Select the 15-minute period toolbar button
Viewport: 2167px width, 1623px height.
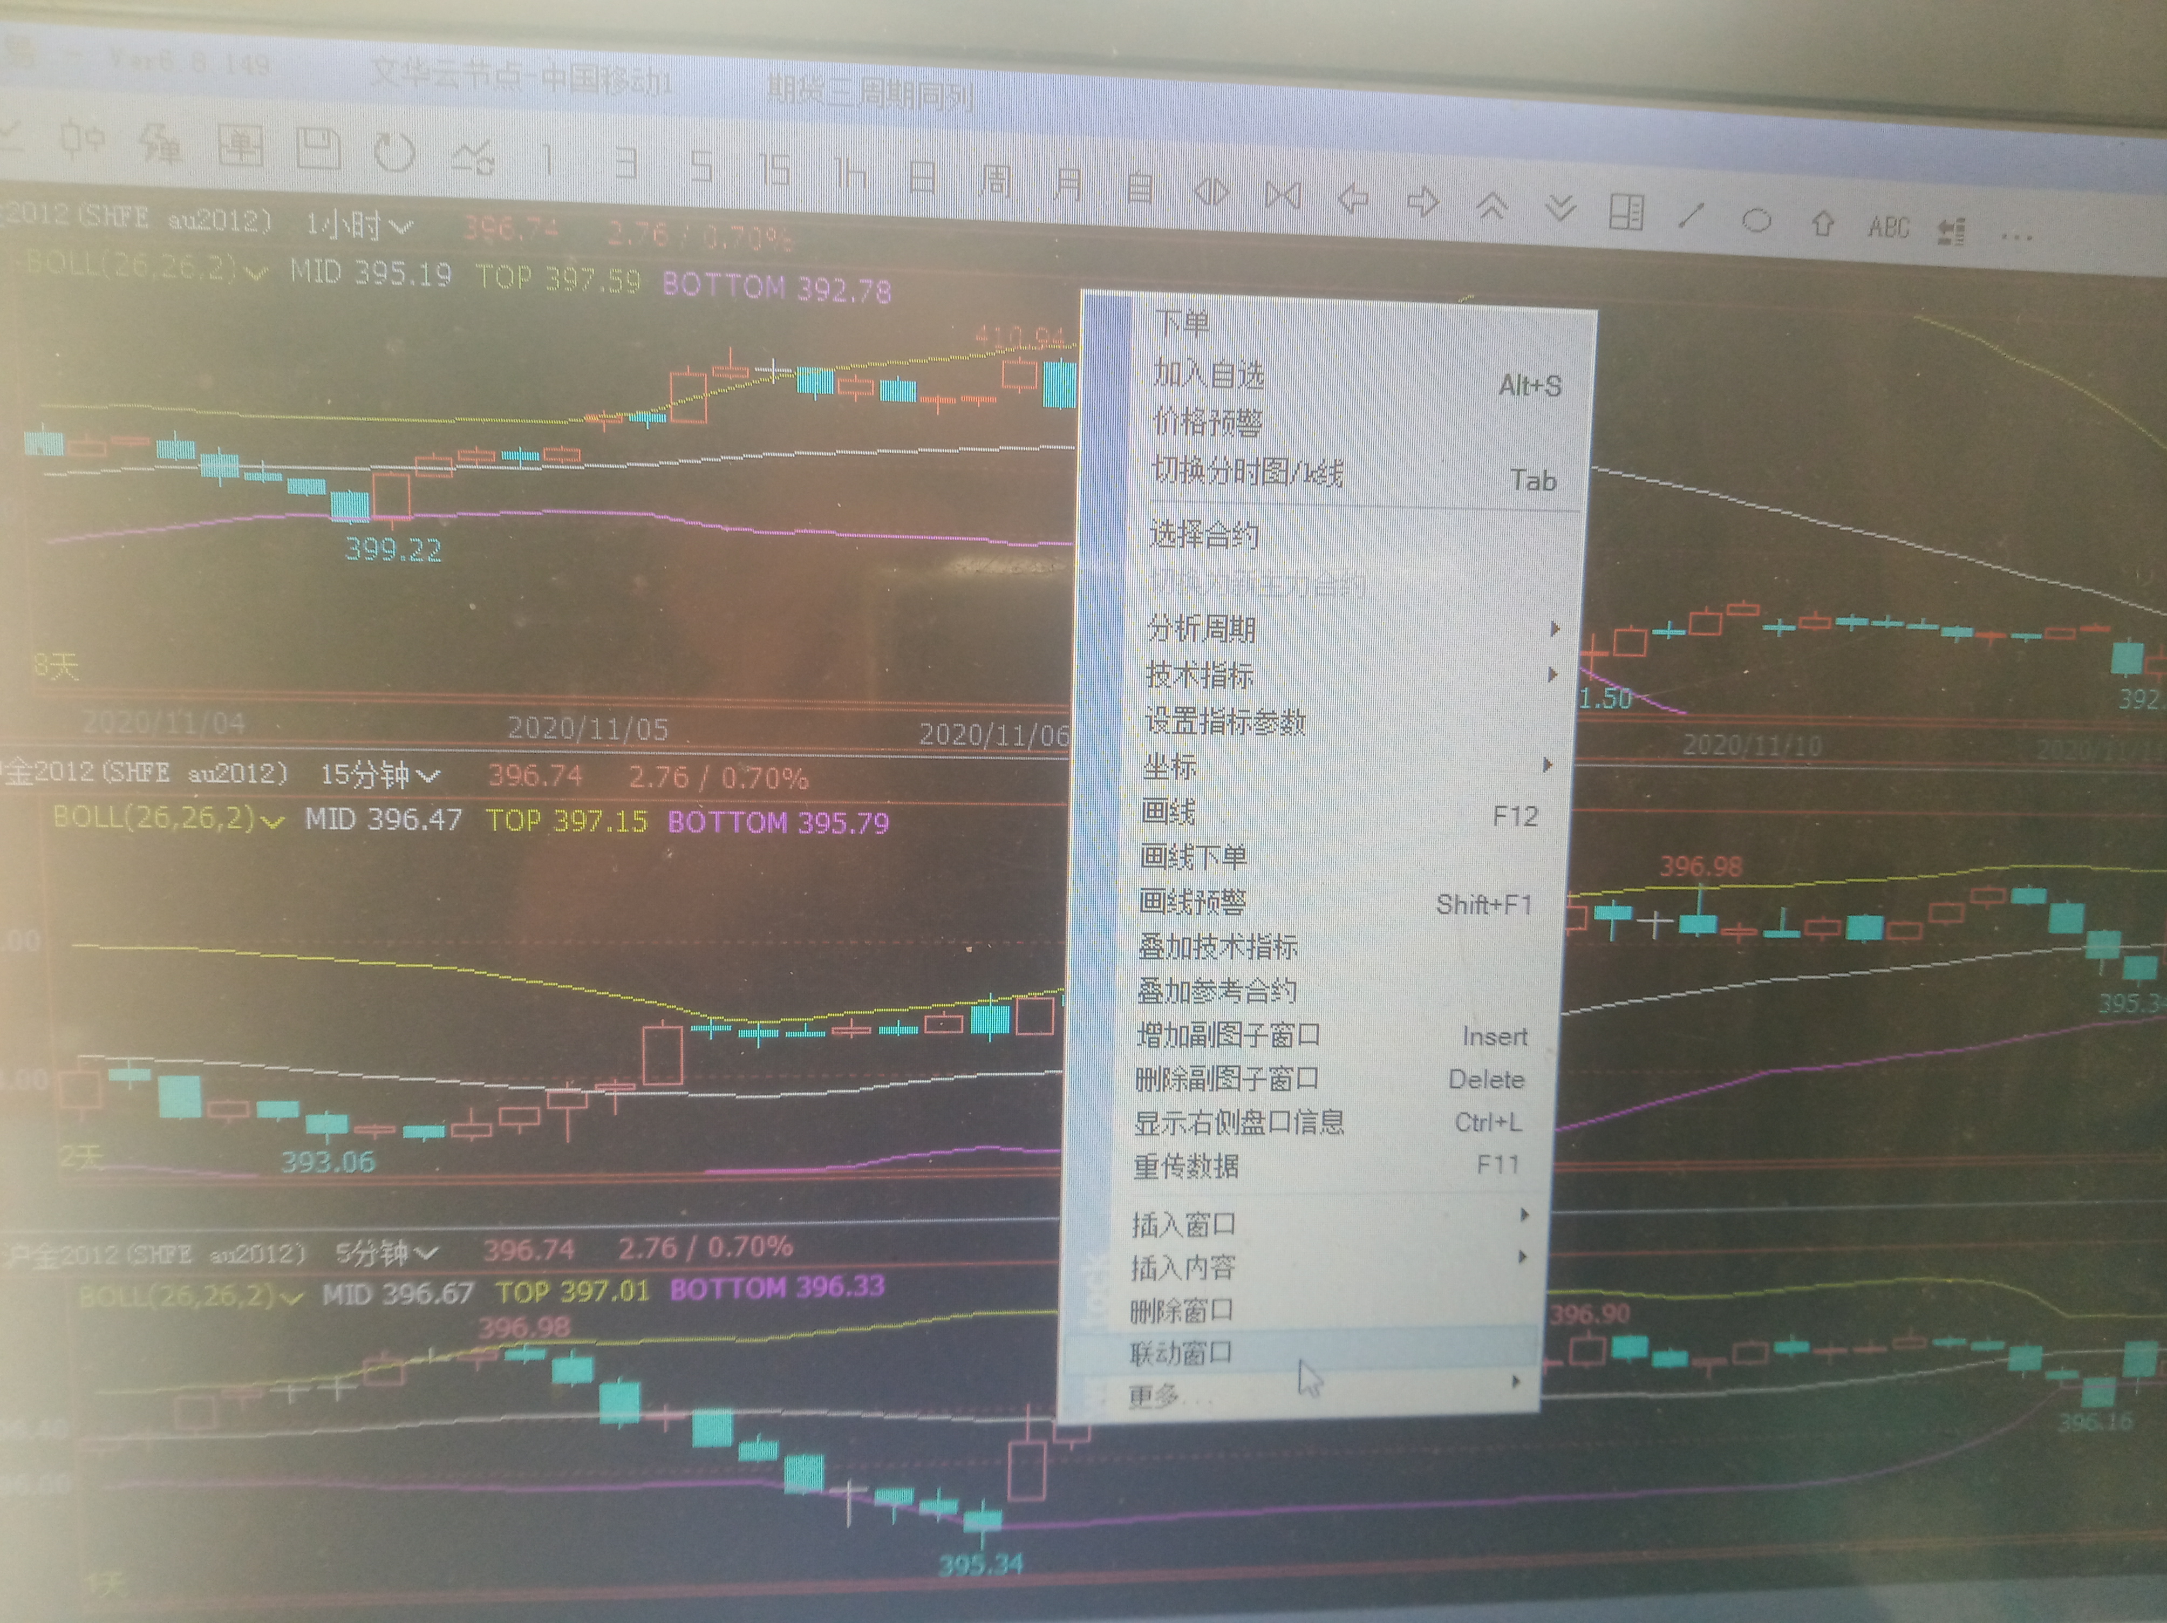pyautogui.click(x=774, y=171)
